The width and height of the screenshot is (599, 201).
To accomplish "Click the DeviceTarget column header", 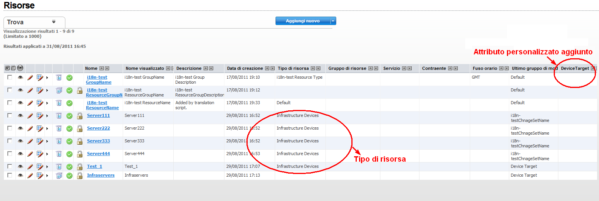I will 575,68.
